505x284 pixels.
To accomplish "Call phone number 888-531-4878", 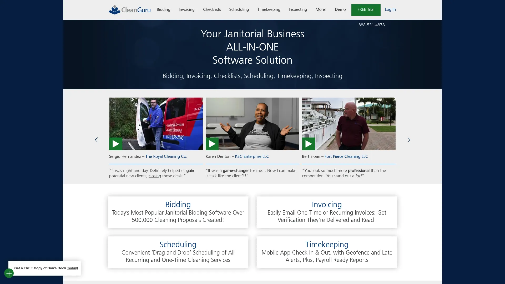I will point(371,25).
